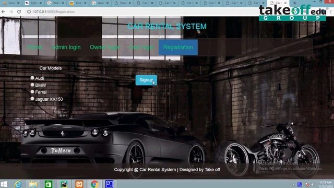
Task: Choose the BMW car model
Action: [x=32, y=85]
